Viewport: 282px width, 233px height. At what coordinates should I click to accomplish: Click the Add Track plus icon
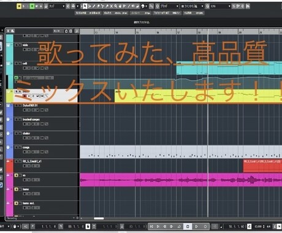[x=8, y=31]
